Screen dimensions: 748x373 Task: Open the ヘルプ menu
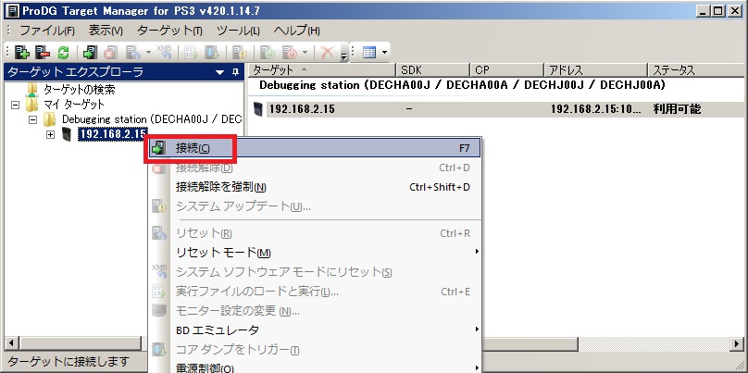(297, 31)
